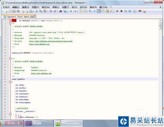Image resolution: width=164 pixels, height=127 pixels.
Task: Click the last icon on the toolbar
Action: (x=144, y=11)
